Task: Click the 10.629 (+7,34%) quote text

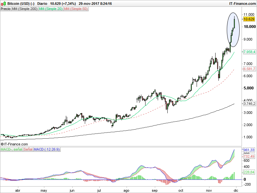Action: tap(63, 4)
